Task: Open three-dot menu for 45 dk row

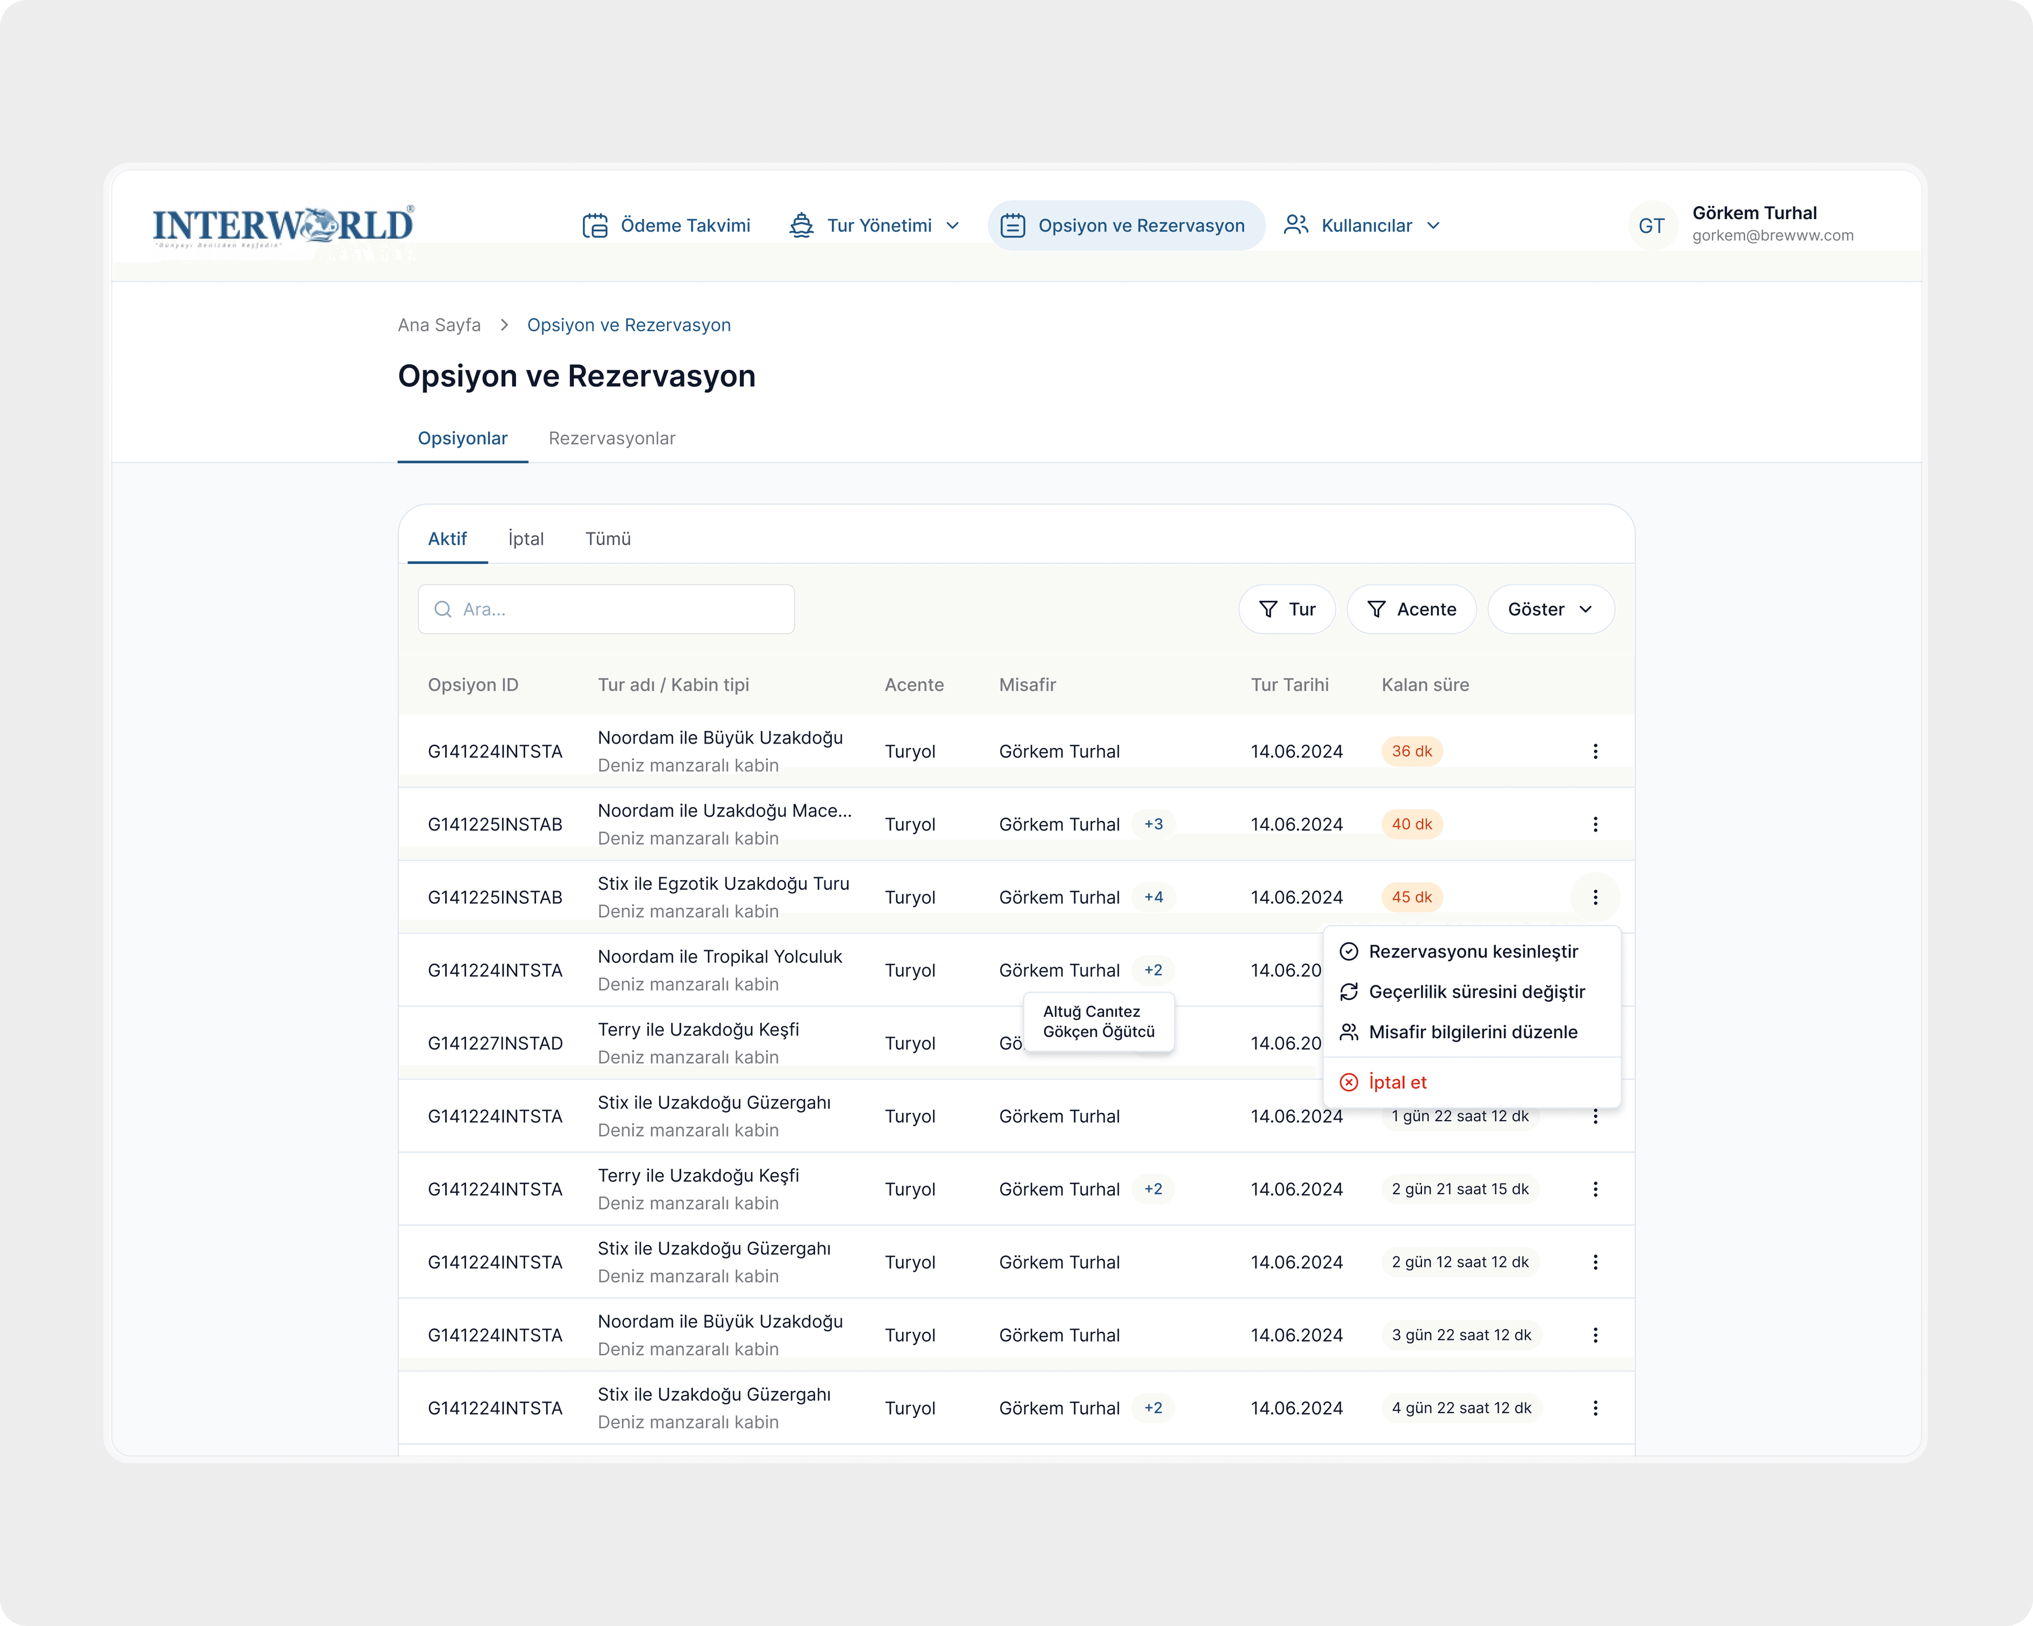Action: 1595,897
